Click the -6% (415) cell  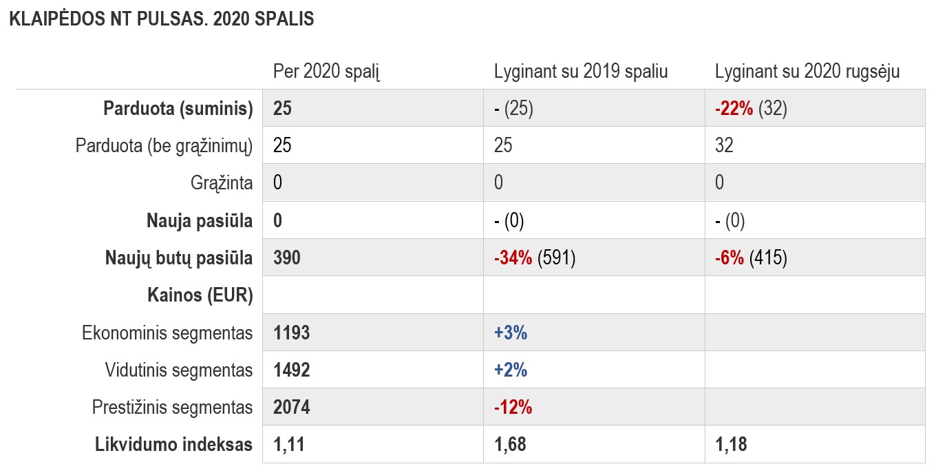point(751,257)
